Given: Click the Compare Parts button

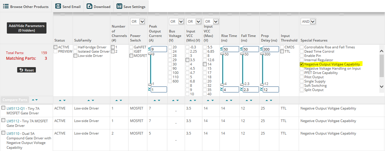Looking at the screenshot, I should [15, 100].
